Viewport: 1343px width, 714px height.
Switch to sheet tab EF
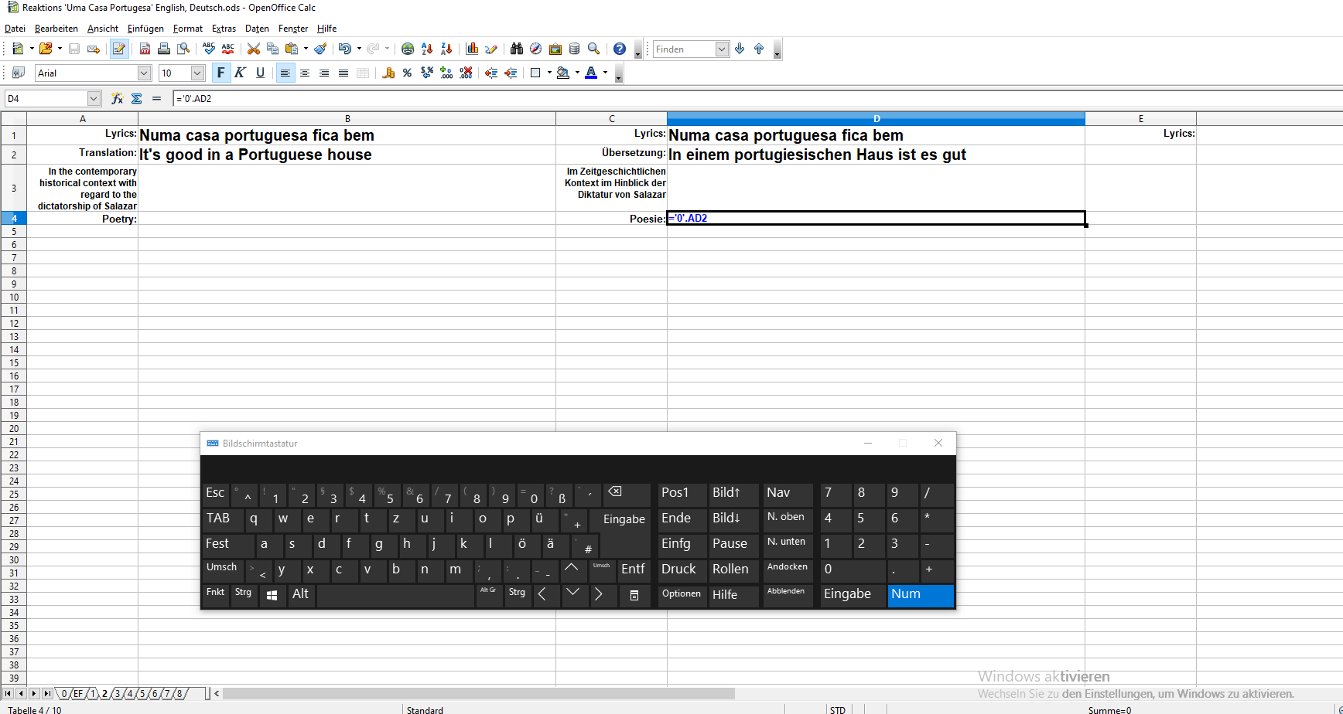[78, 693]
